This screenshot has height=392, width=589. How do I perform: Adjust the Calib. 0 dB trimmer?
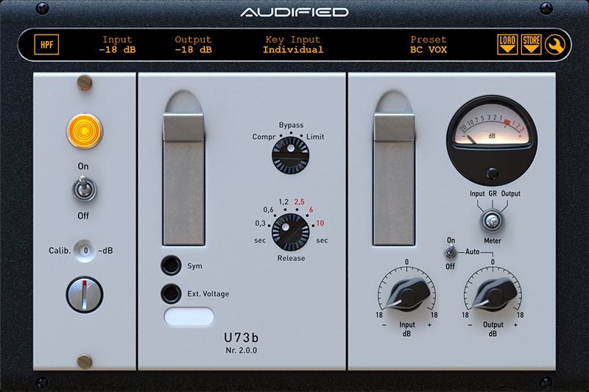(85, 251)
